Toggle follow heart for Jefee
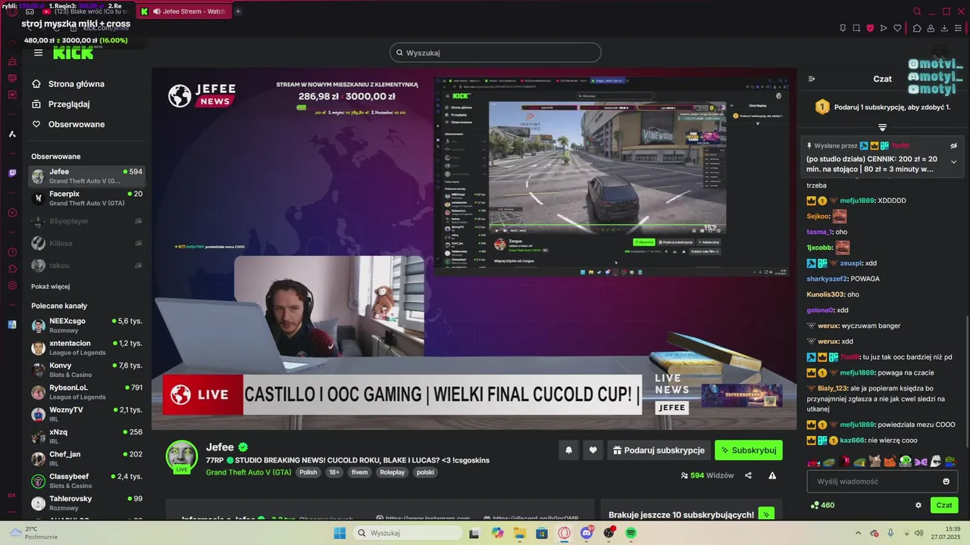Viewport: 970px width, 545px height. [x=593, y=450]
